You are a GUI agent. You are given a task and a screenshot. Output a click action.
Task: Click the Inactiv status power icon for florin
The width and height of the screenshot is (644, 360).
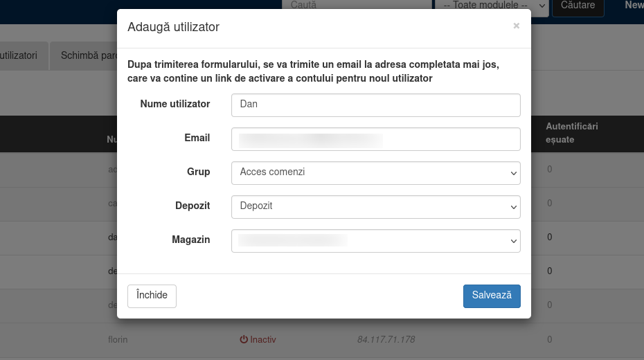(x=244, y=339)
